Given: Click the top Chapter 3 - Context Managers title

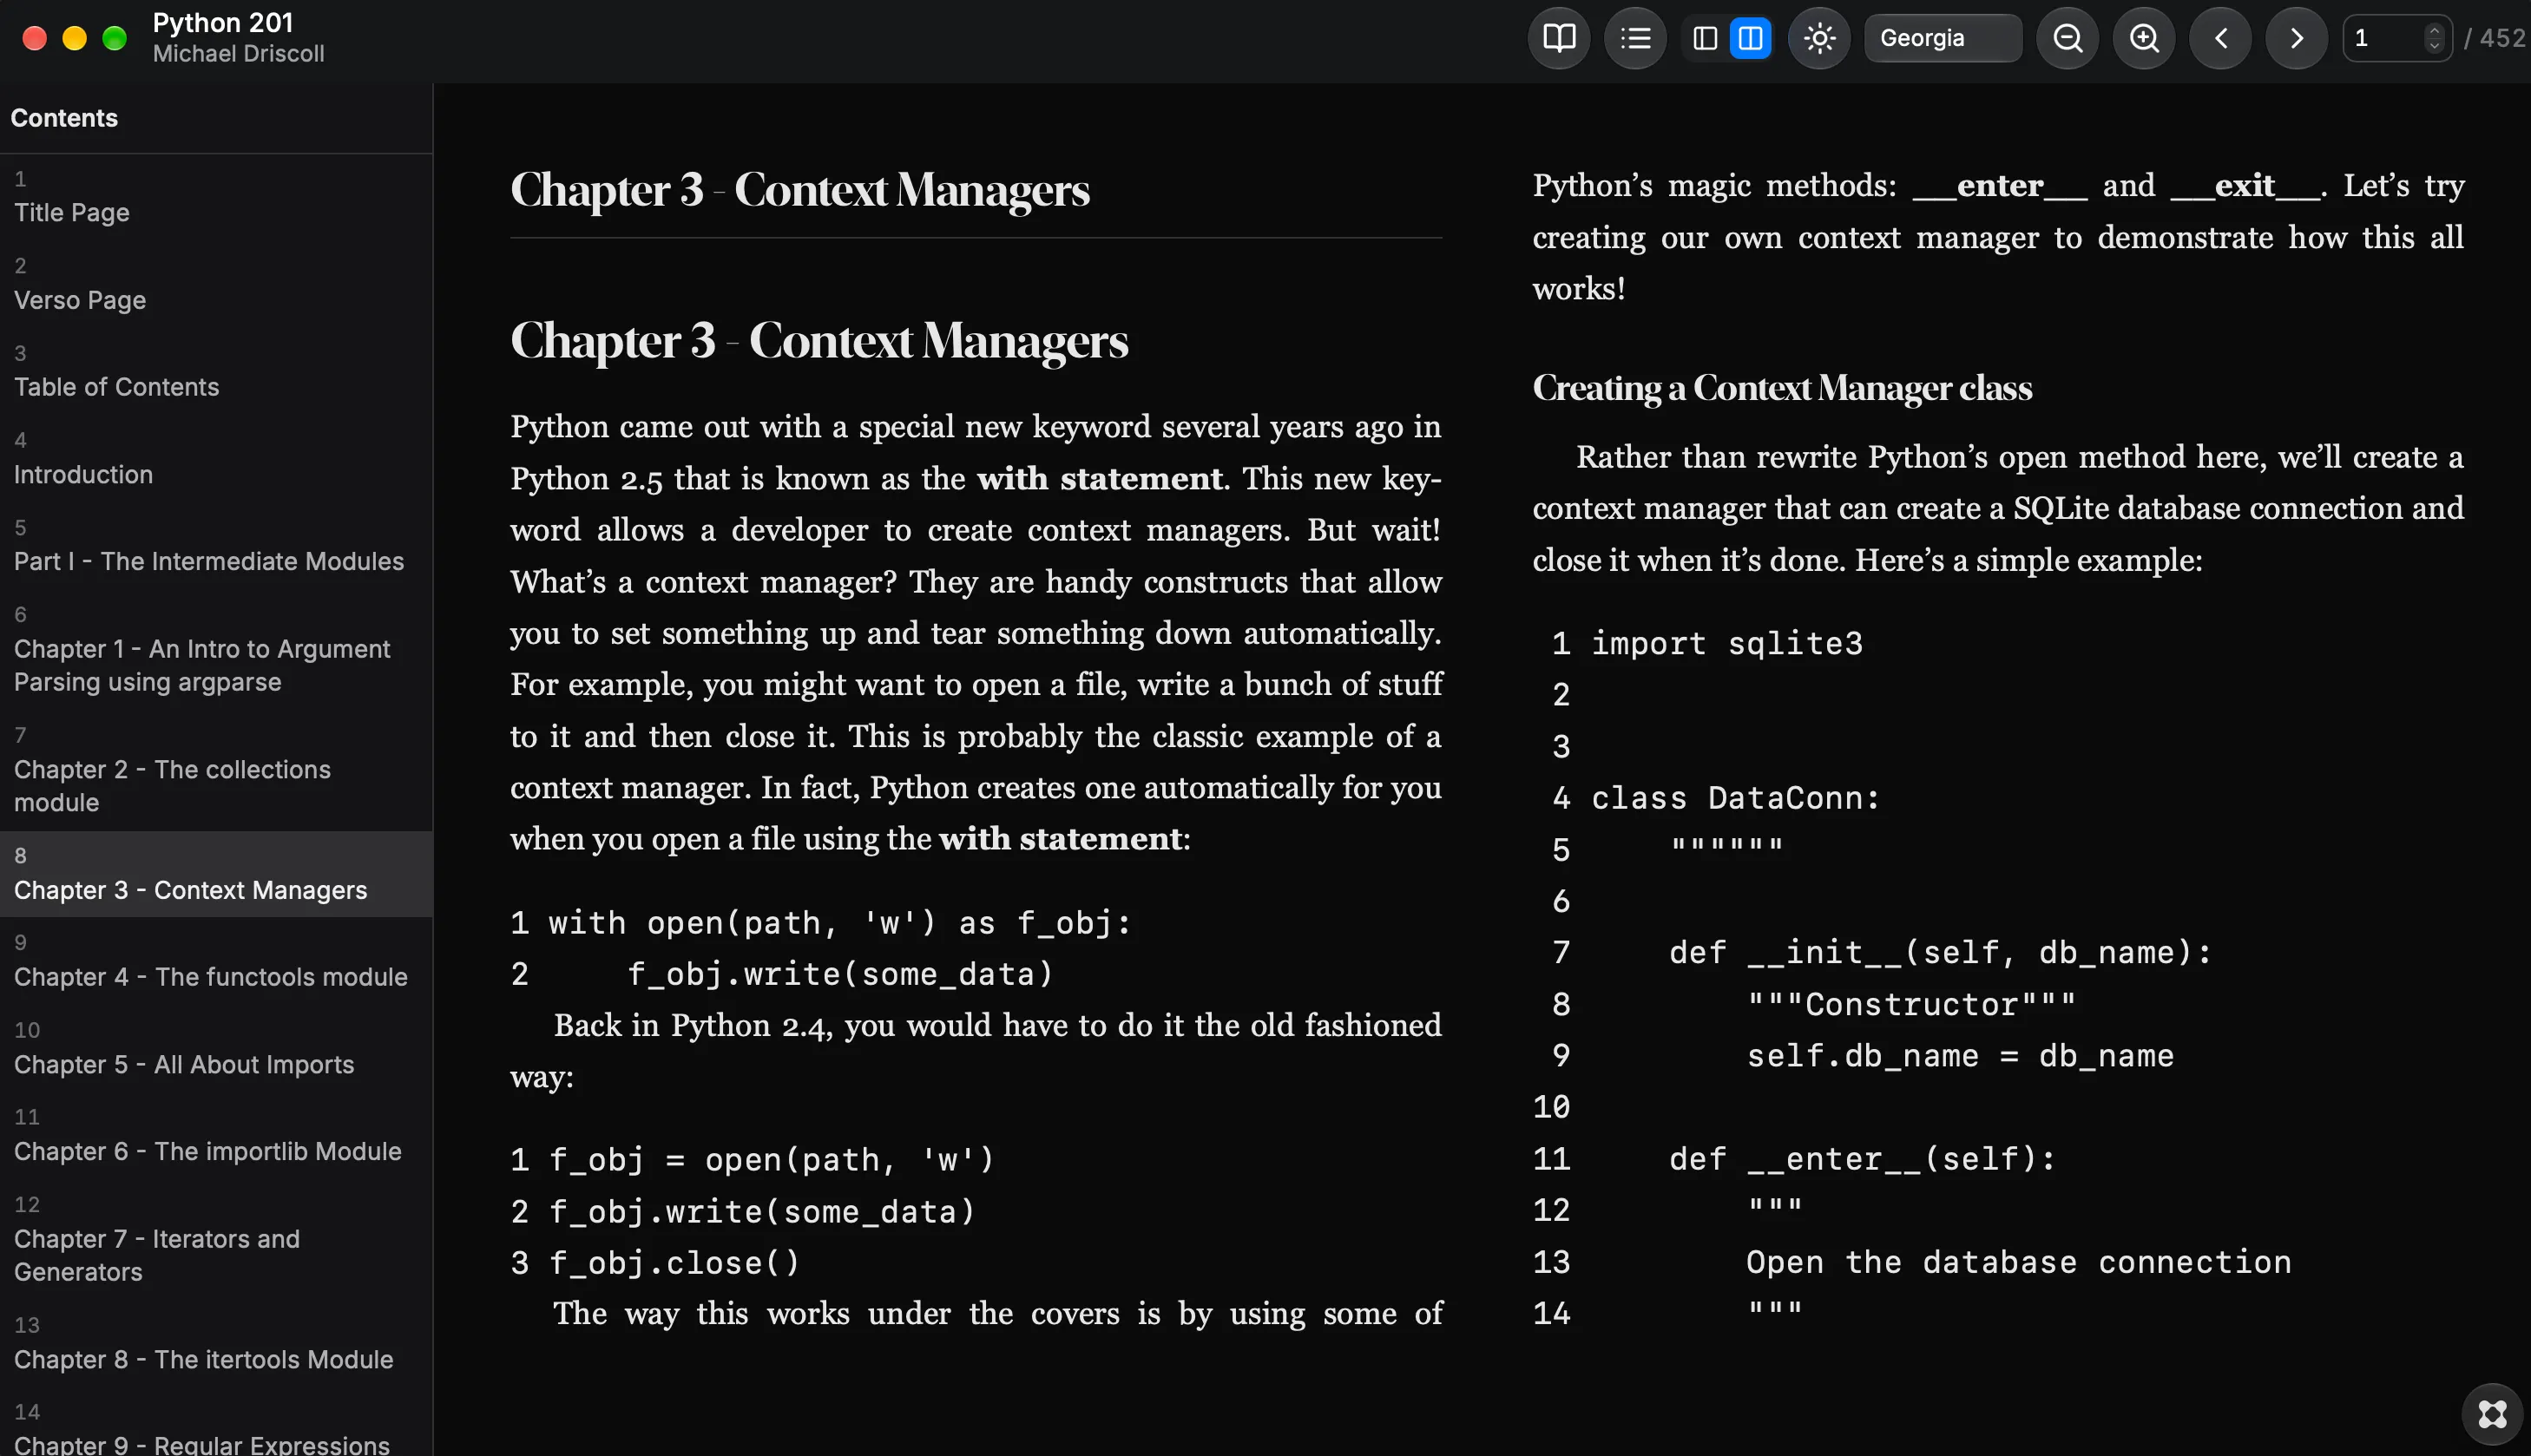Looking at the screenshot, I should coord(800,190).
